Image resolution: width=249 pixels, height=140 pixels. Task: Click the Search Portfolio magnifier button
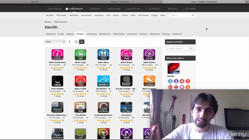coord(191,49)
